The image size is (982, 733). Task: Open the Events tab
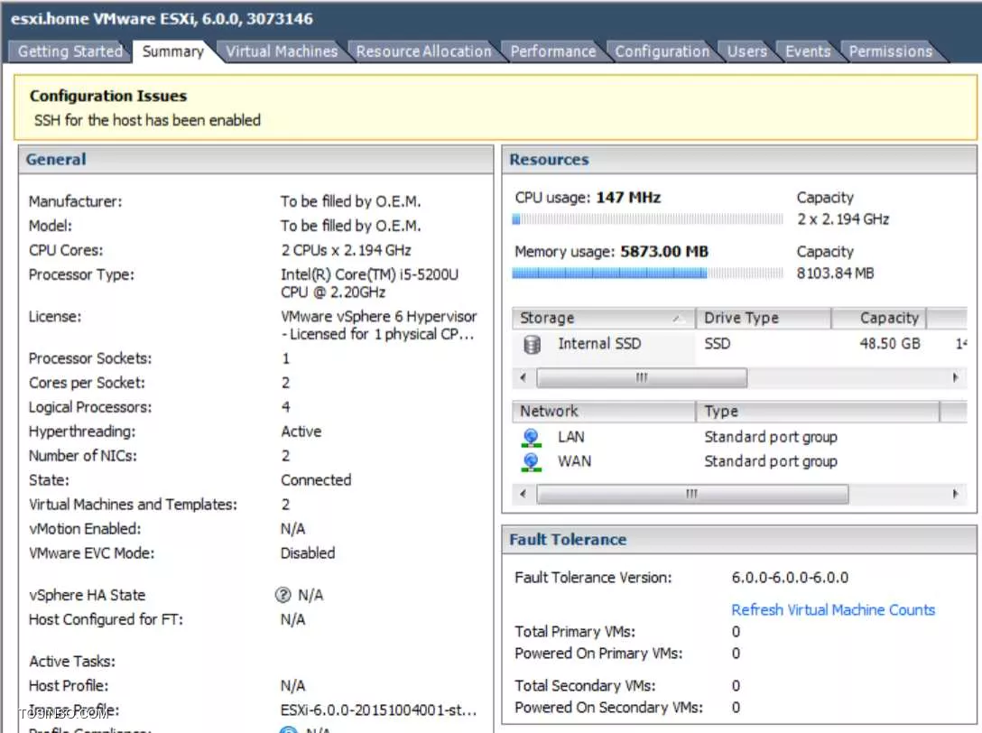click(x=808, y=51)
